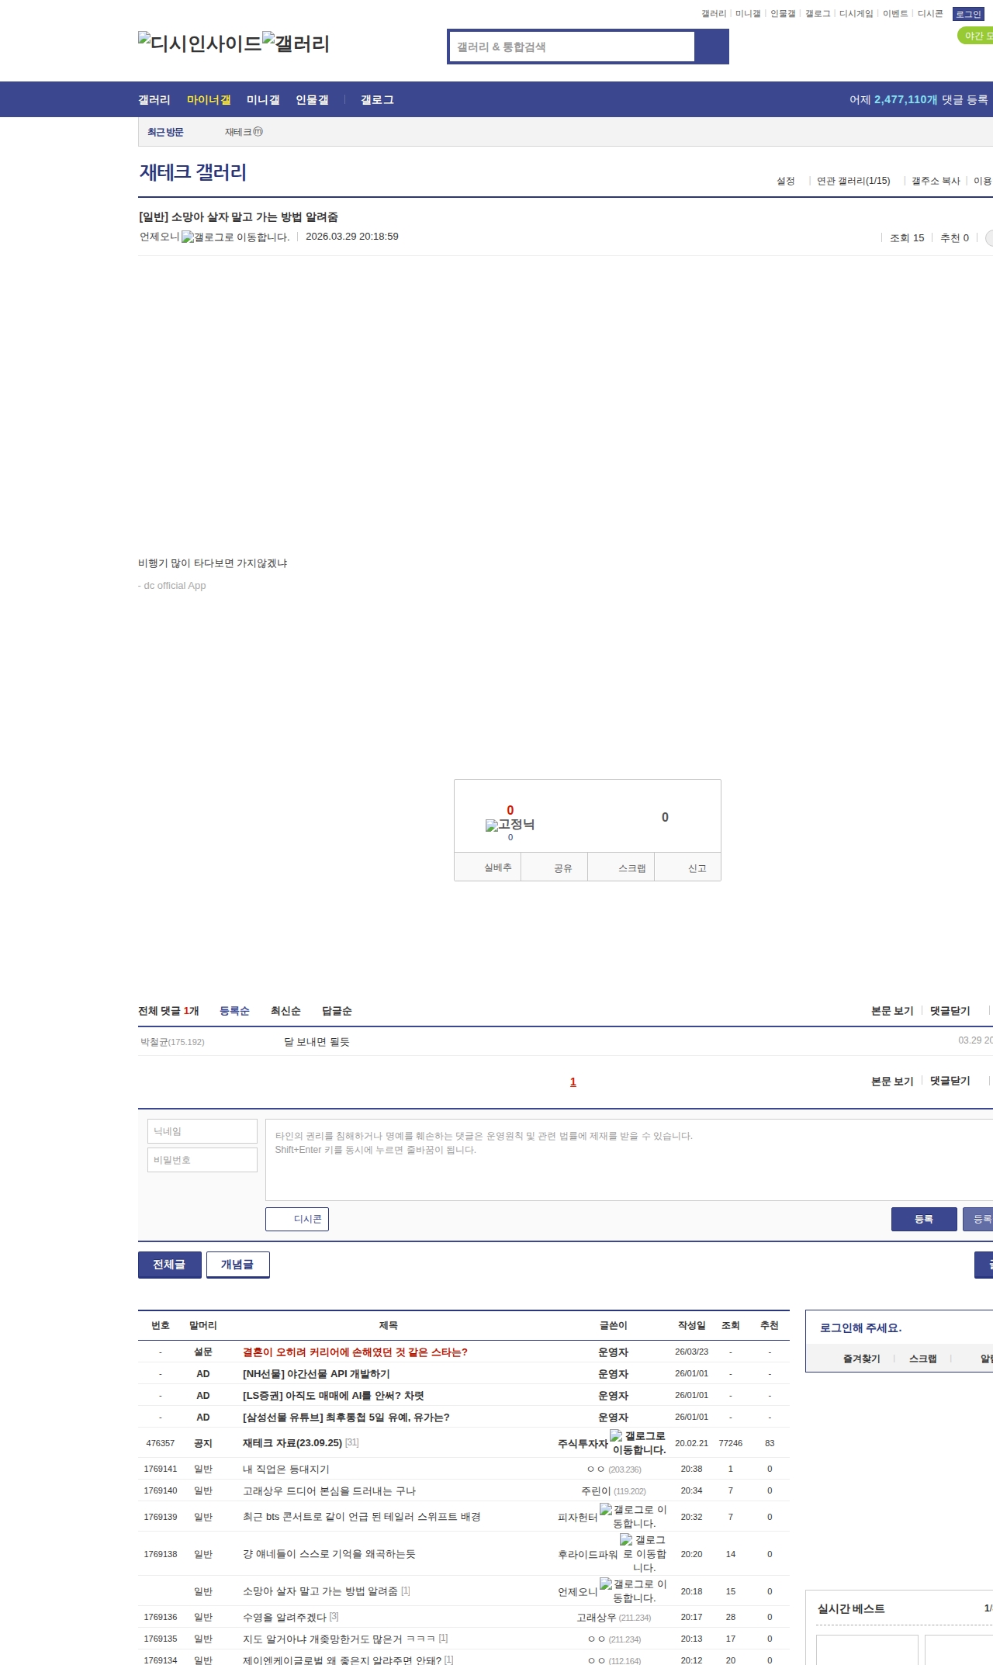Open notice 재테크 자료(23.09.25)
Image resolution: width=993 pixels, height=1665 pixels.
292,1443
